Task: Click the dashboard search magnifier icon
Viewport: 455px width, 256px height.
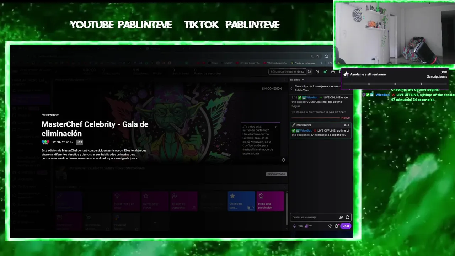Action: 309,71
